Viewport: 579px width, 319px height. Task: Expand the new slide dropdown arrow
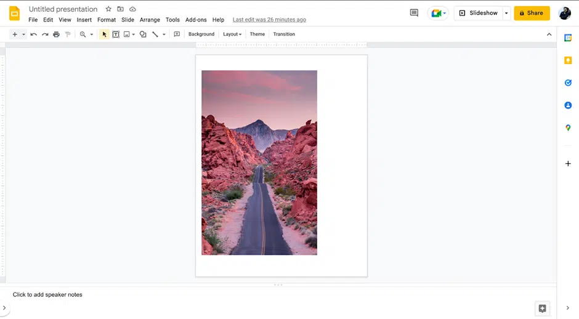[x=23, y=34]
